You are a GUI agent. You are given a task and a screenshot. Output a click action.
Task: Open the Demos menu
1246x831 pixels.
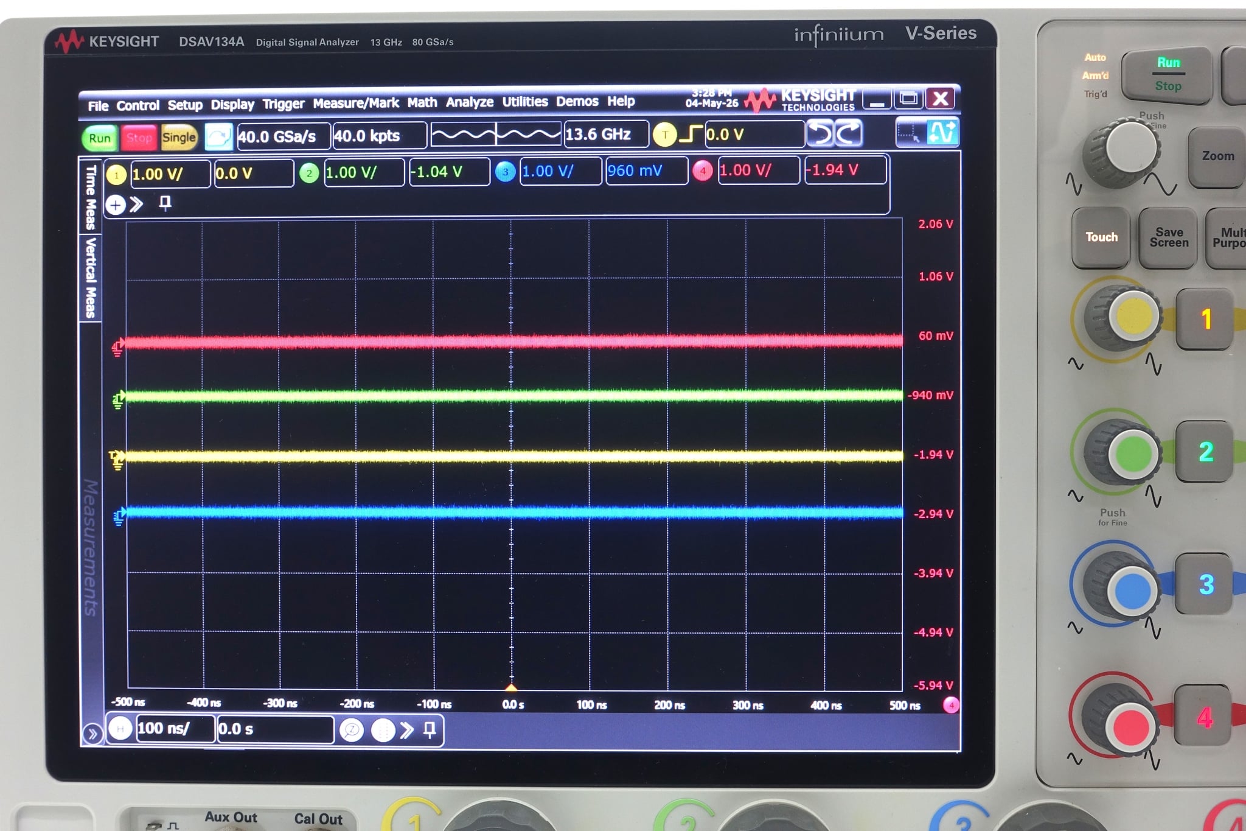[x=577, y=101]
